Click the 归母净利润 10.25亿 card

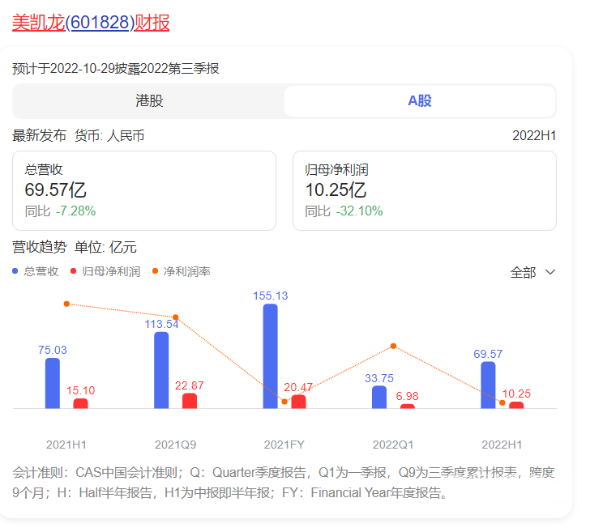[x=425, y=190]
